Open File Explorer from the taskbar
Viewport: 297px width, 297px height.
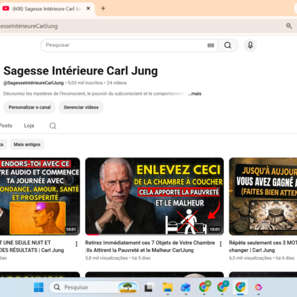[x=168, y=287]
